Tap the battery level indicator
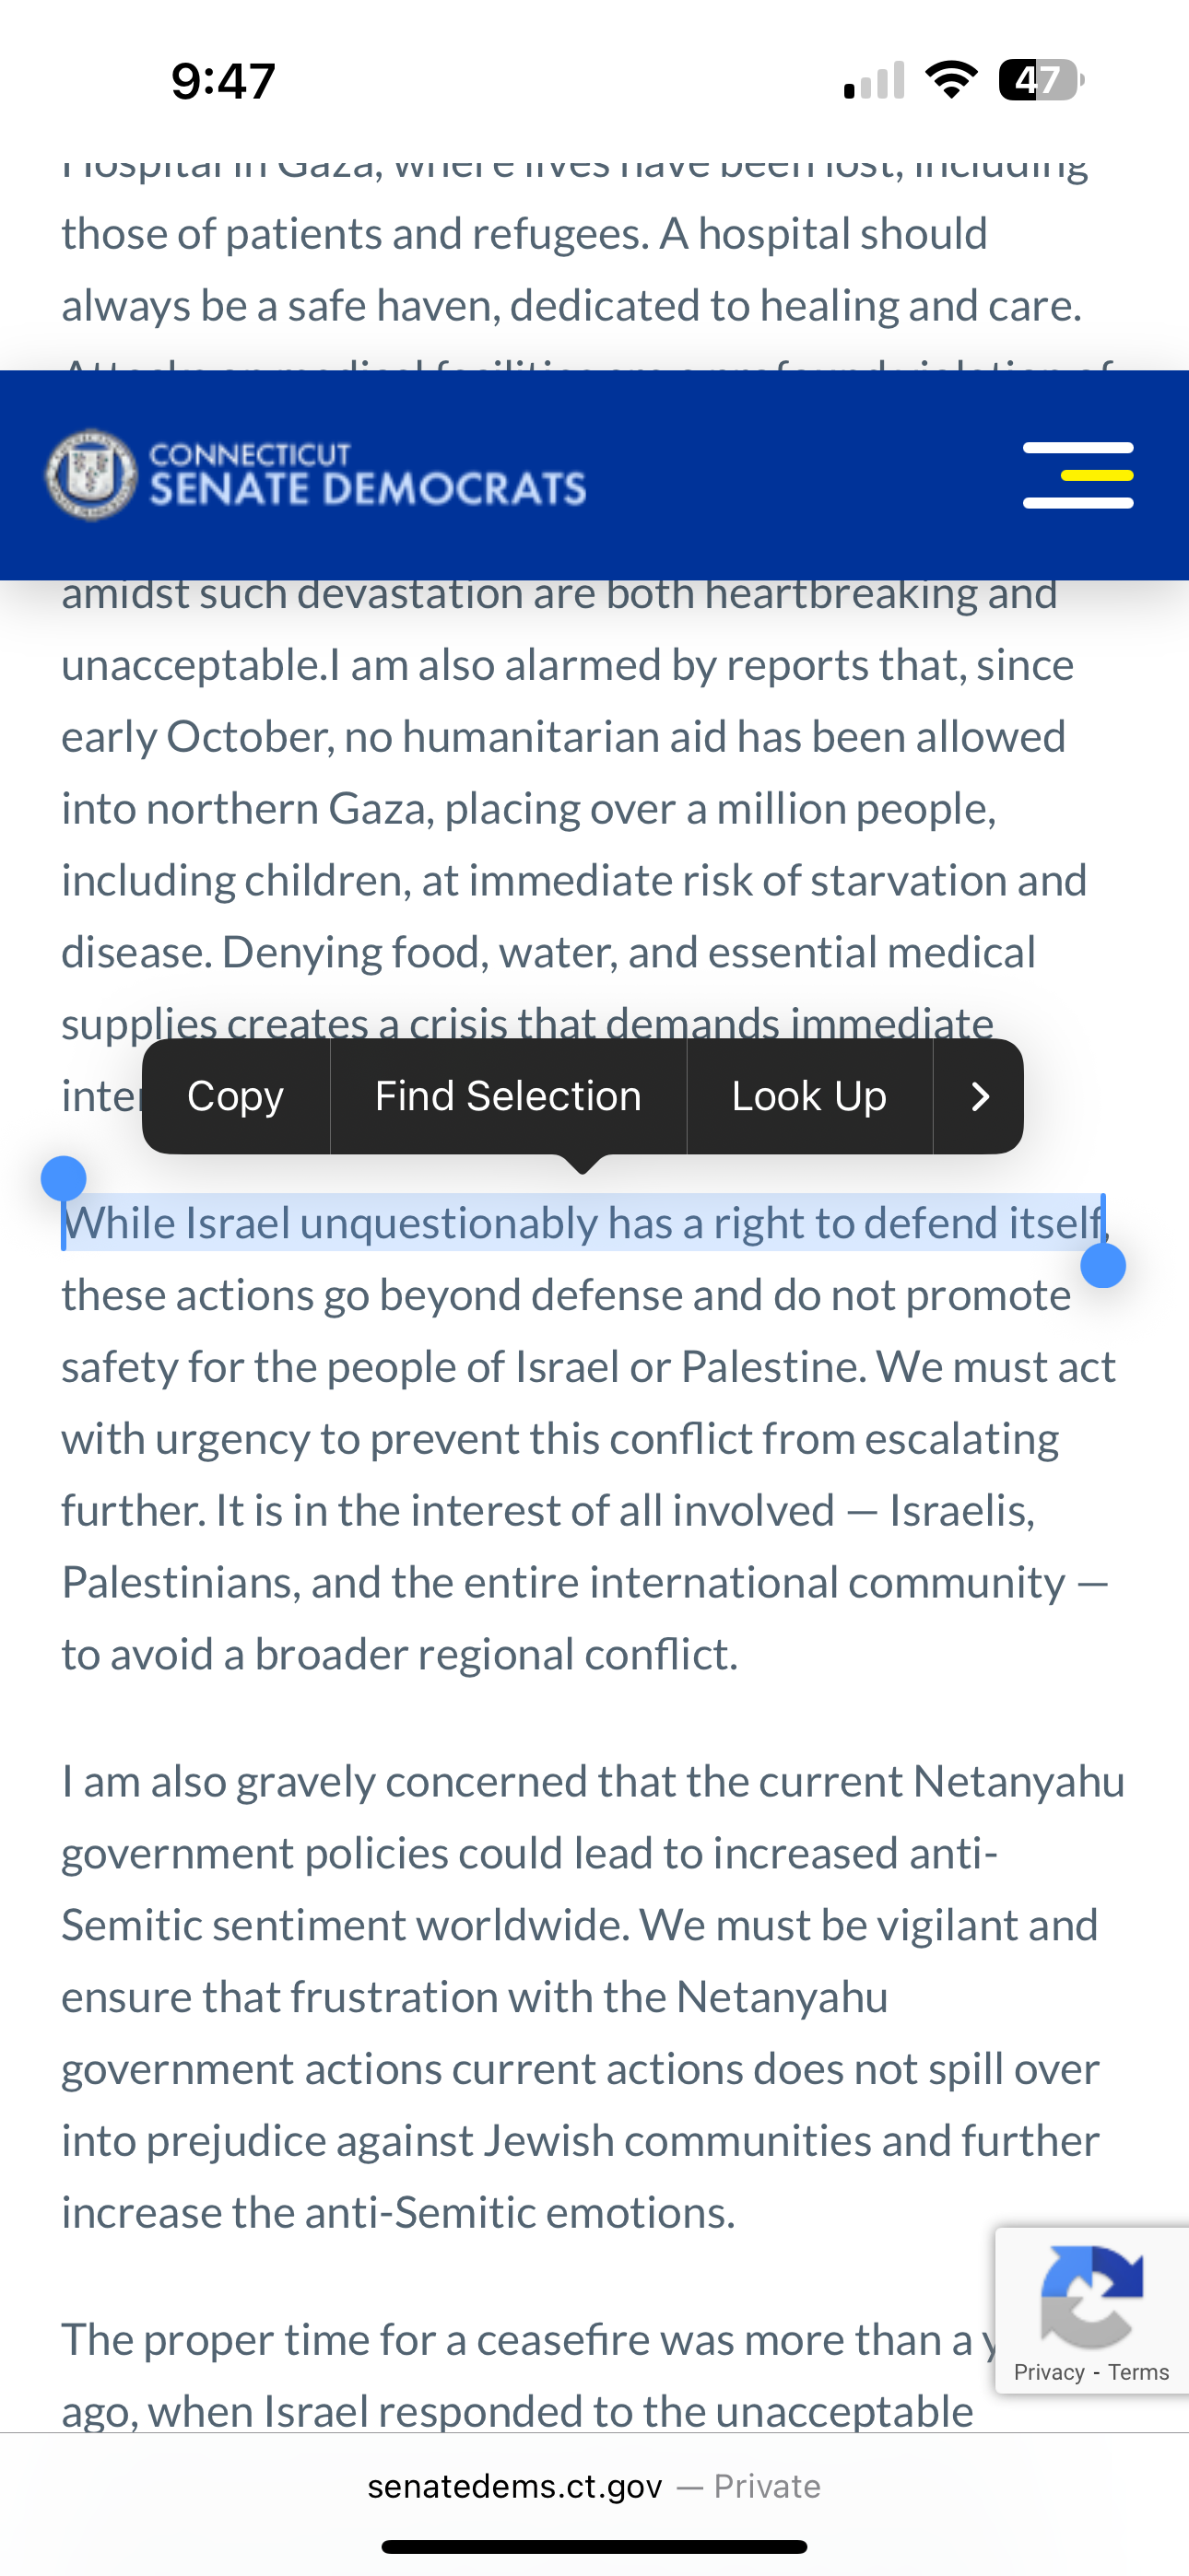 coord(1041,80)
